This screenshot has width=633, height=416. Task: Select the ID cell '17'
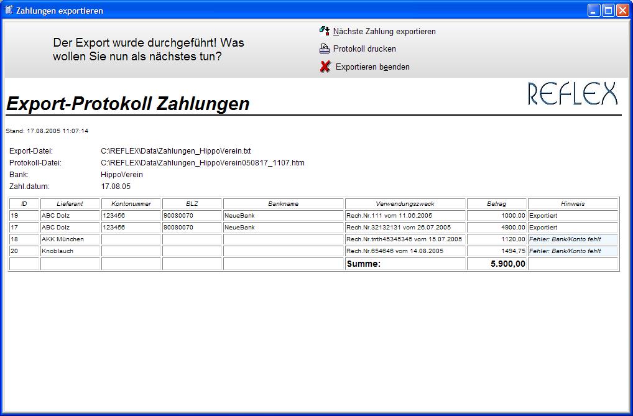[x=24, y=228]
